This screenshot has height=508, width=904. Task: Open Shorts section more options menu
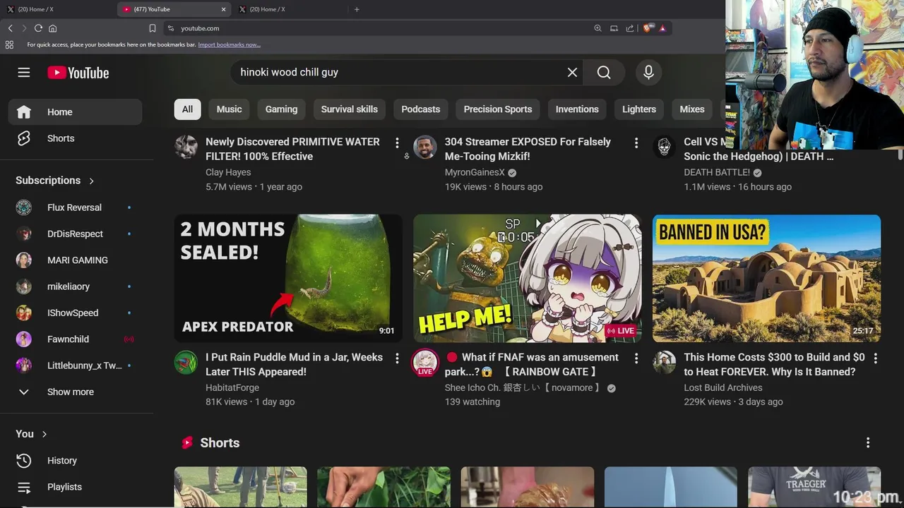click(868, 443)
